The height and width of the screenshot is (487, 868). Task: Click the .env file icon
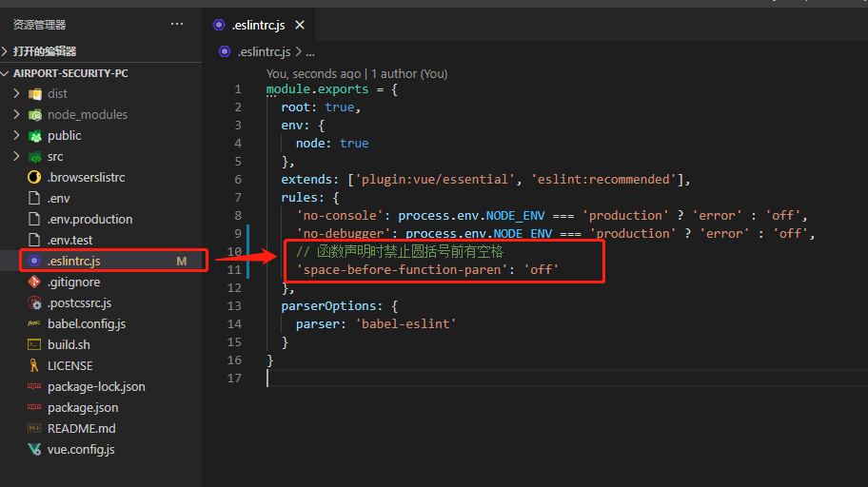pos(33,198)
